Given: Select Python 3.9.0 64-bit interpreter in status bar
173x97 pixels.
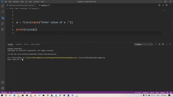Looking at the screenshot, I should [x=18, y=92].
